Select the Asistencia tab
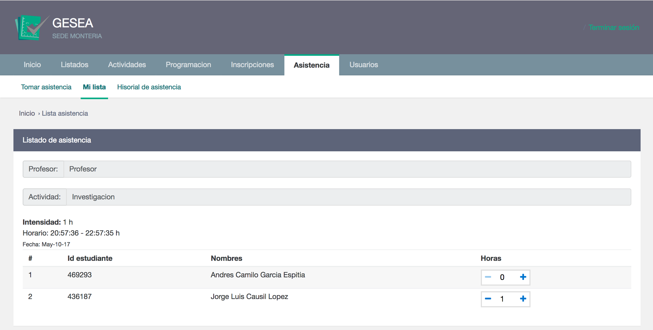The height and width of the screenshot is (330, 653). [x=311, y=65]
